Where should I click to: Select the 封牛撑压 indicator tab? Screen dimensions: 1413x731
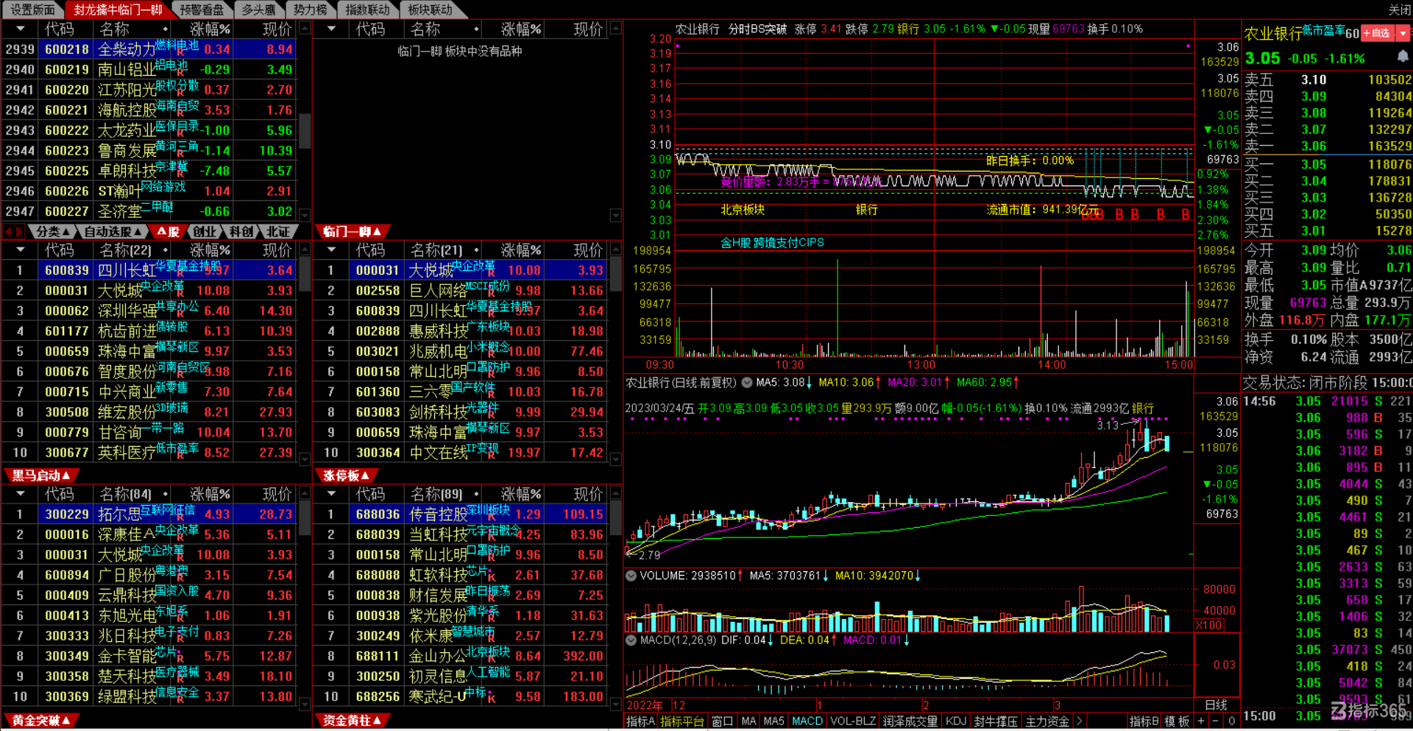pos(996,721)
